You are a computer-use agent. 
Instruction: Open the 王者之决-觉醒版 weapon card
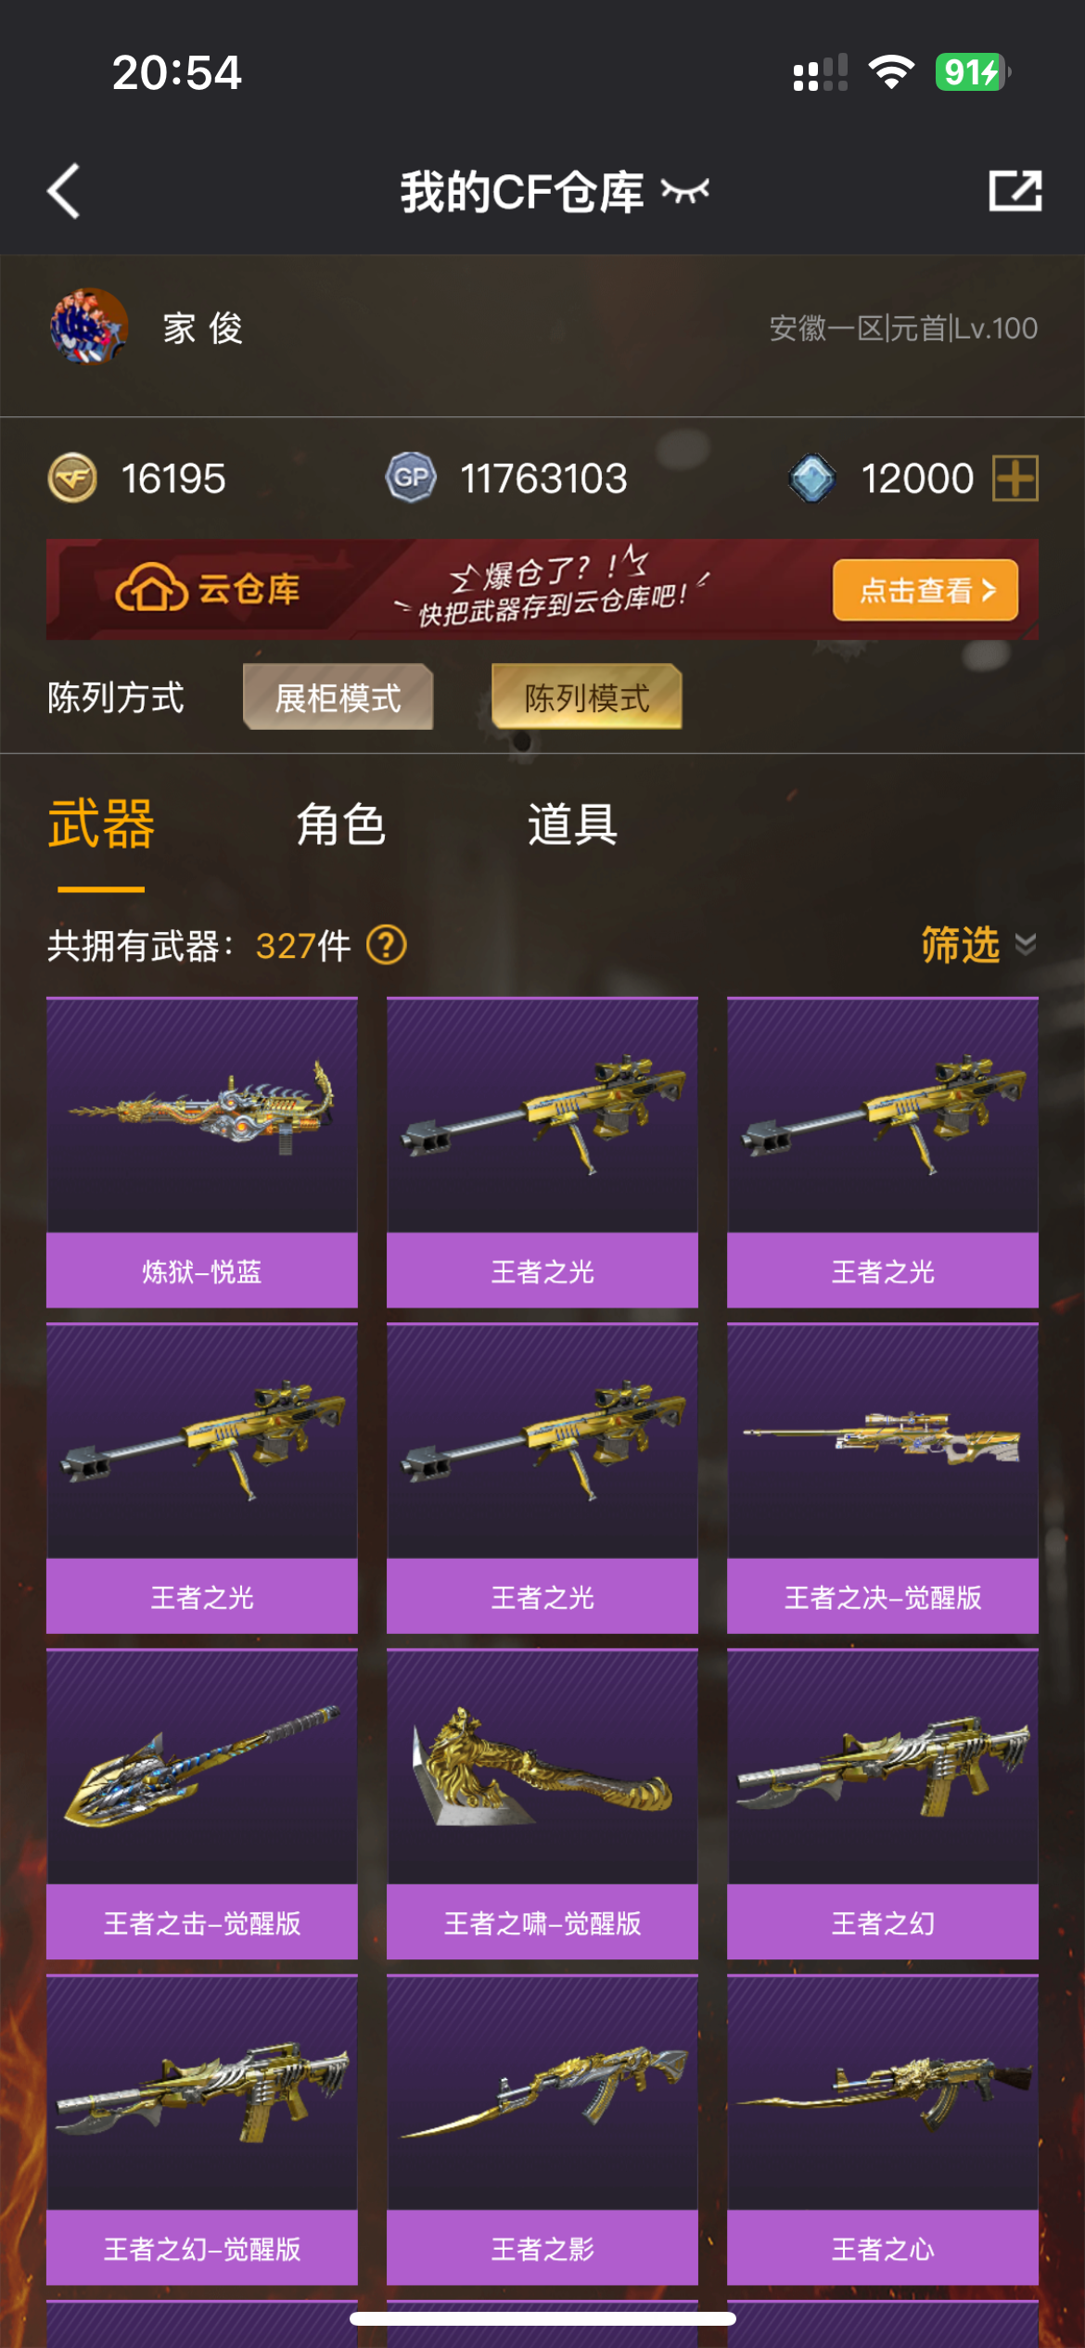point(883,1478)
